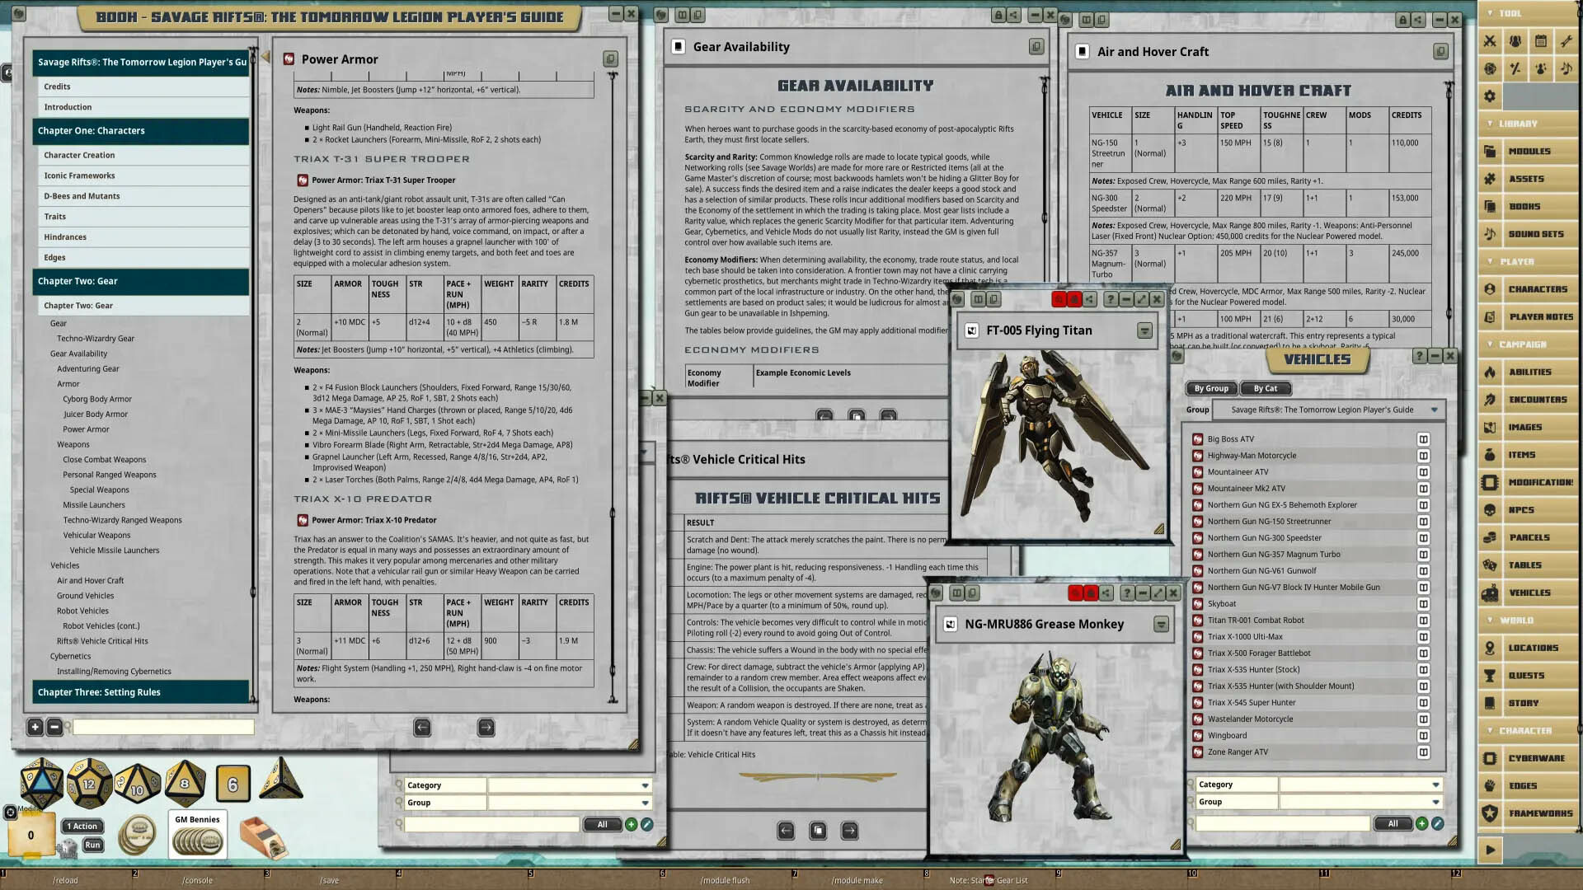Roll the d8 die icon

185,784
